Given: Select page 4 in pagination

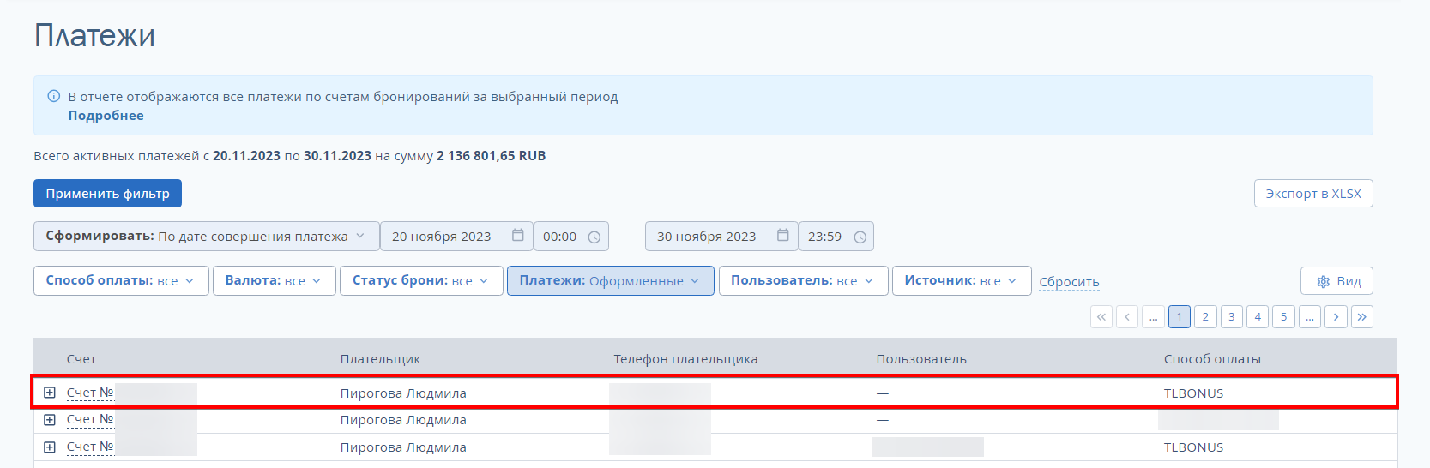Looking at the screenshot, I should (1258, 317).
